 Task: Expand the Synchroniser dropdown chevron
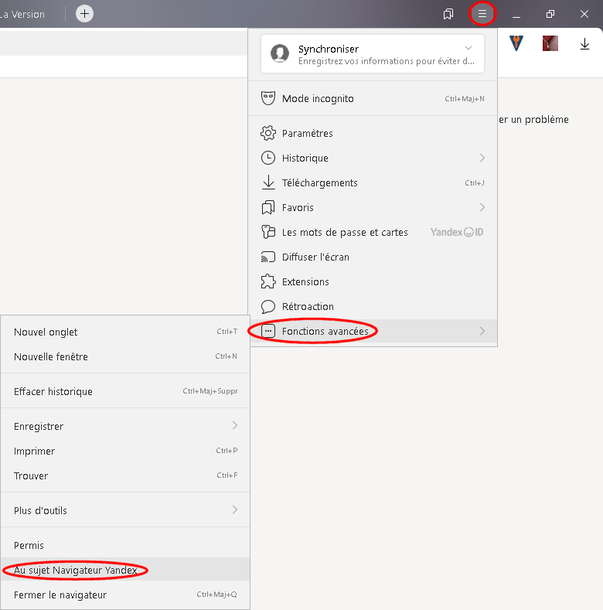coord(468,48)
